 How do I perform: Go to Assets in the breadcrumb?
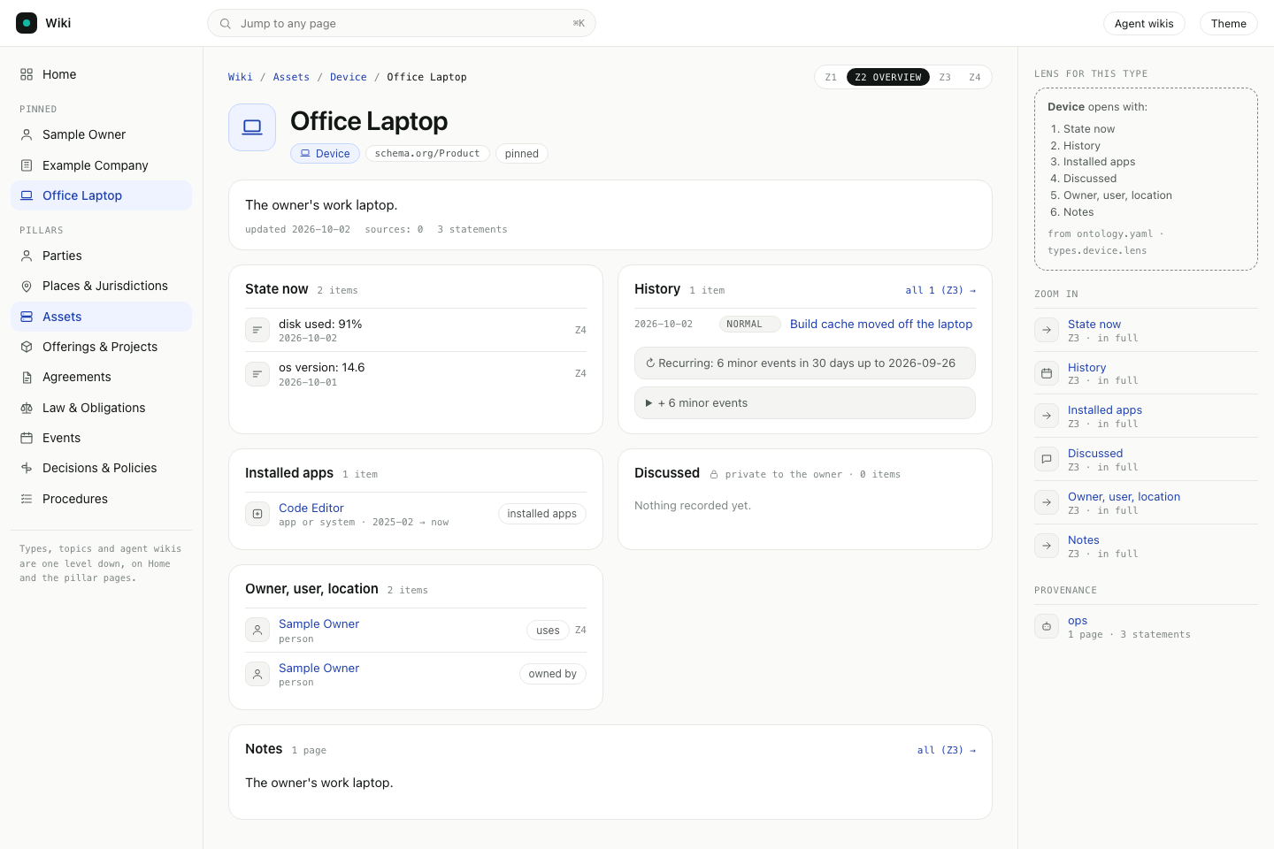tap(291, 77)
